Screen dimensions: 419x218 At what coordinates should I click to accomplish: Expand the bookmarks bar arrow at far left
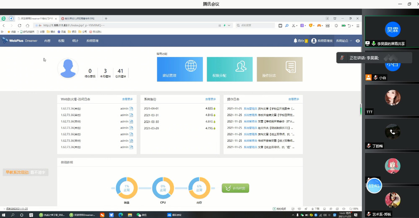[x=3, y=32]
